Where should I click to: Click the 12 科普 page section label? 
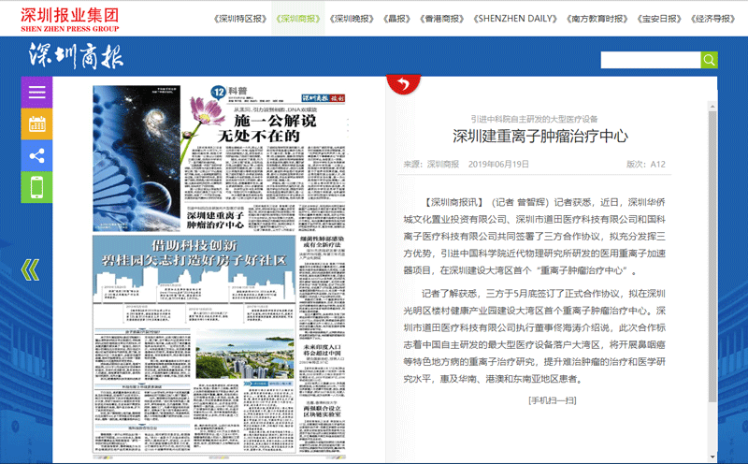(230, 91)
